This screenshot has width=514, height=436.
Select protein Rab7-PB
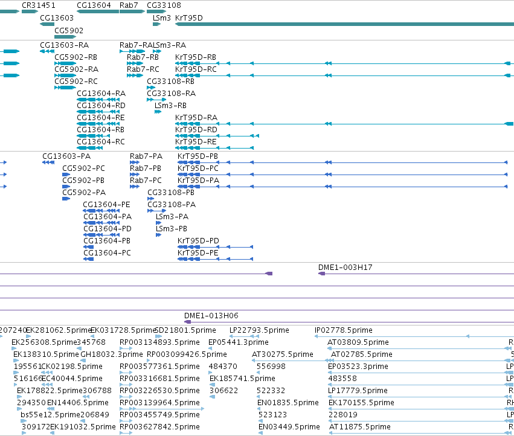(x=146, y=168)
